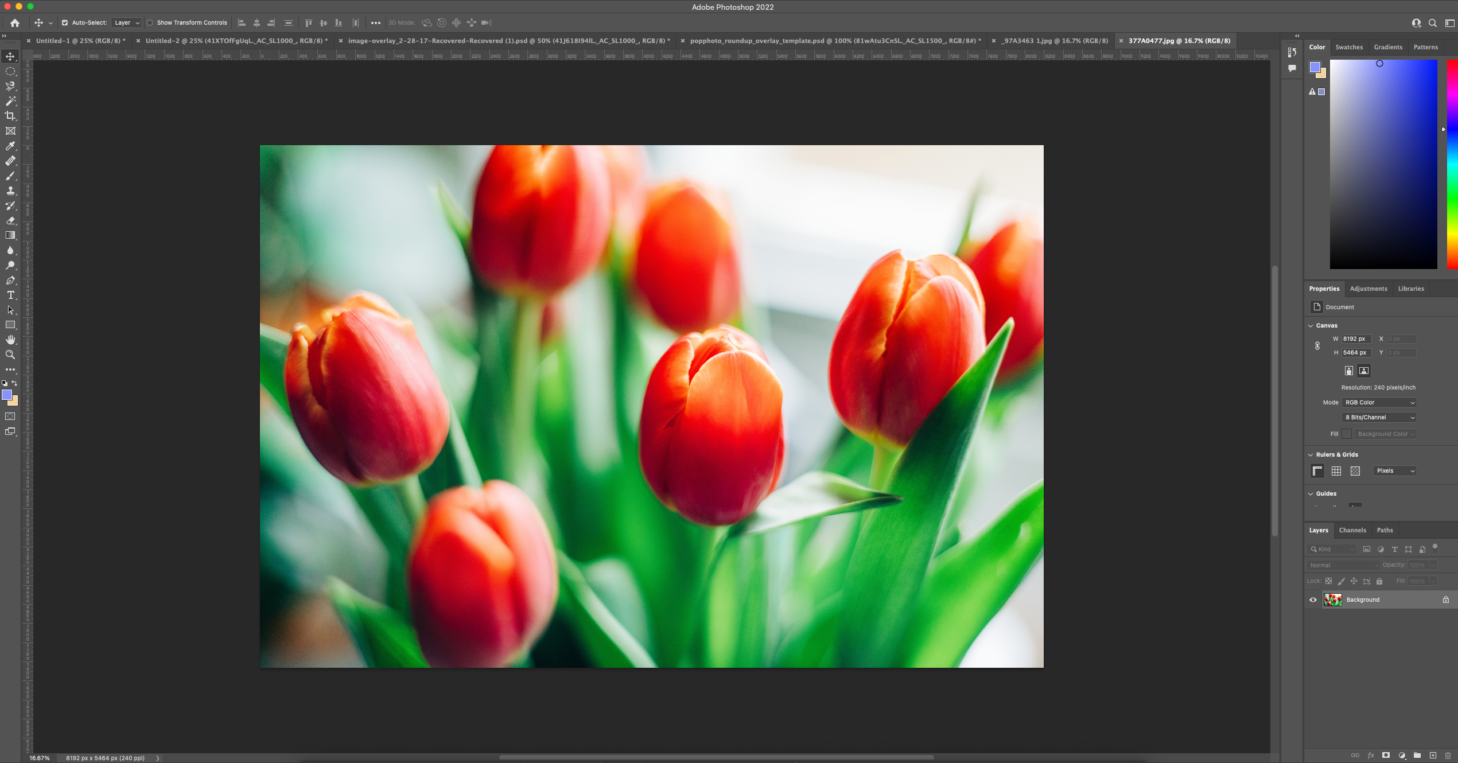1458x763 pixels.
Task: Select the Crop tool
Action: pos(10,116)
